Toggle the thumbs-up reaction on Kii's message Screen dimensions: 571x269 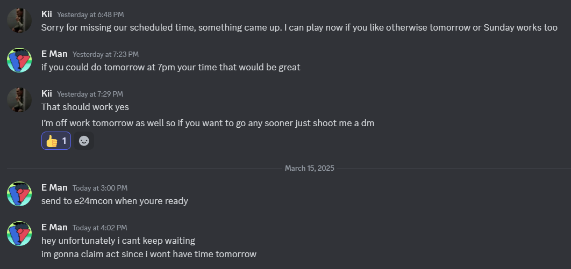point(56,141)
